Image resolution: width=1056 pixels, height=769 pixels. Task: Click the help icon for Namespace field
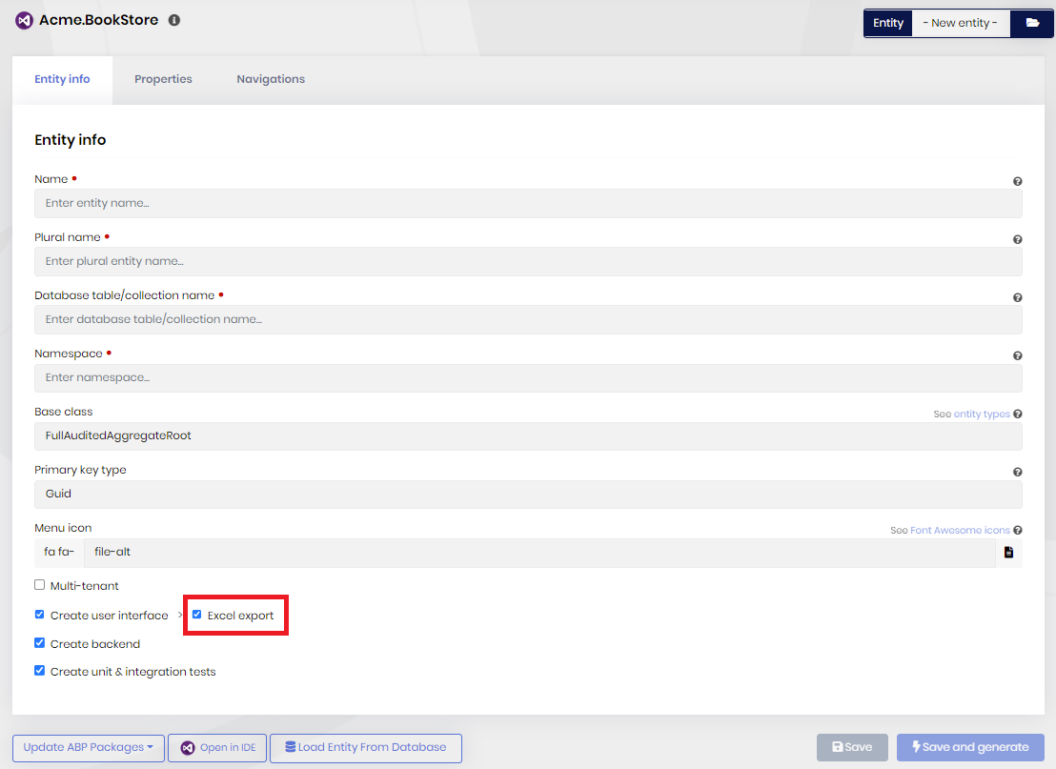1017,355
